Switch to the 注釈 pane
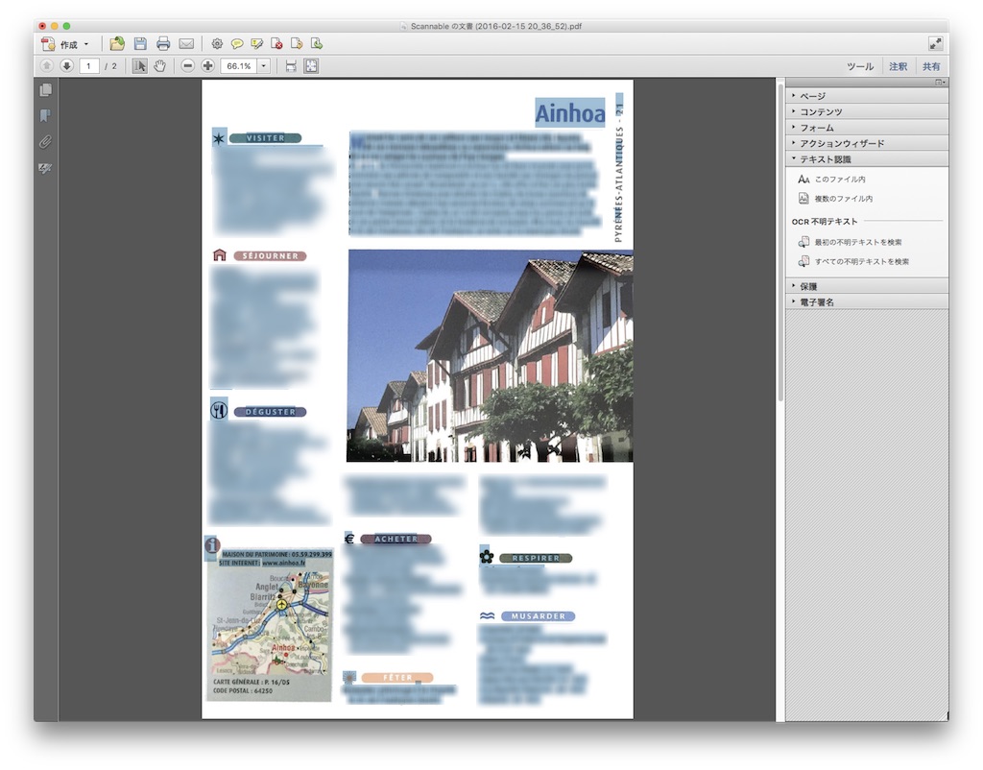 click(x=898, y=66)
